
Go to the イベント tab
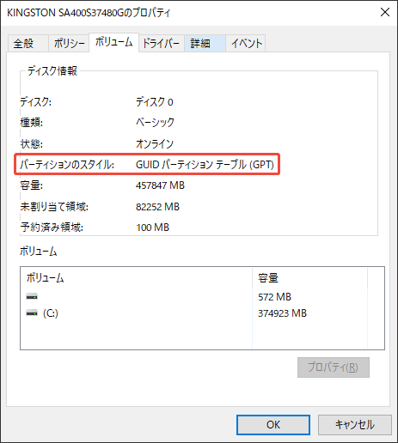tap(246, 44)
